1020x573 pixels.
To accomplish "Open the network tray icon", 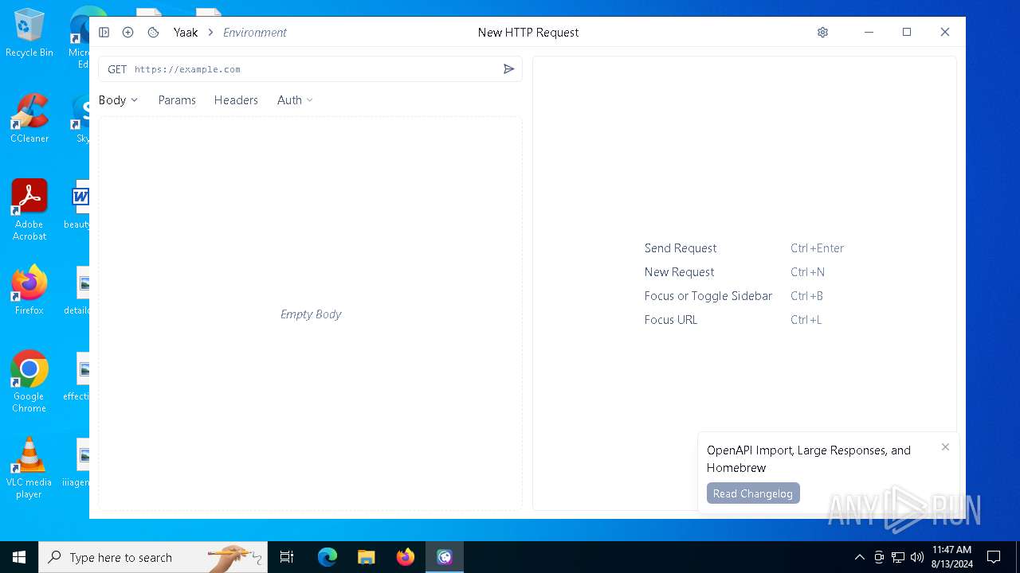I will 897,557.
